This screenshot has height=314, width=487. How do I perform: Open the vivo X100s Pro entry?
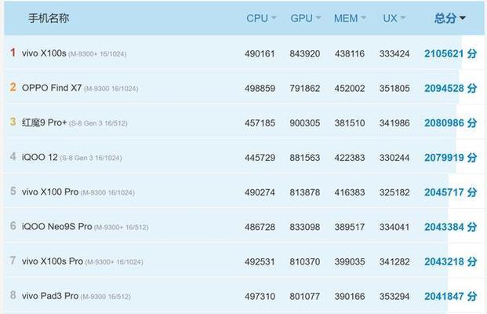(82, 261)
